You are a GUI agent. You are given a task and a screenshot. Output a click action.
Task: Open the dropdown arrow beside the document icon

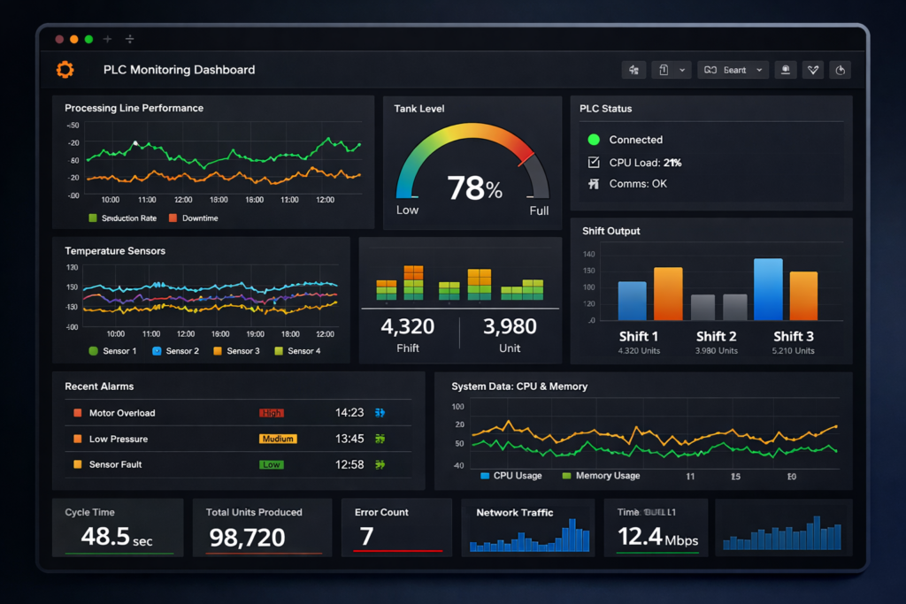pos(682,70)
